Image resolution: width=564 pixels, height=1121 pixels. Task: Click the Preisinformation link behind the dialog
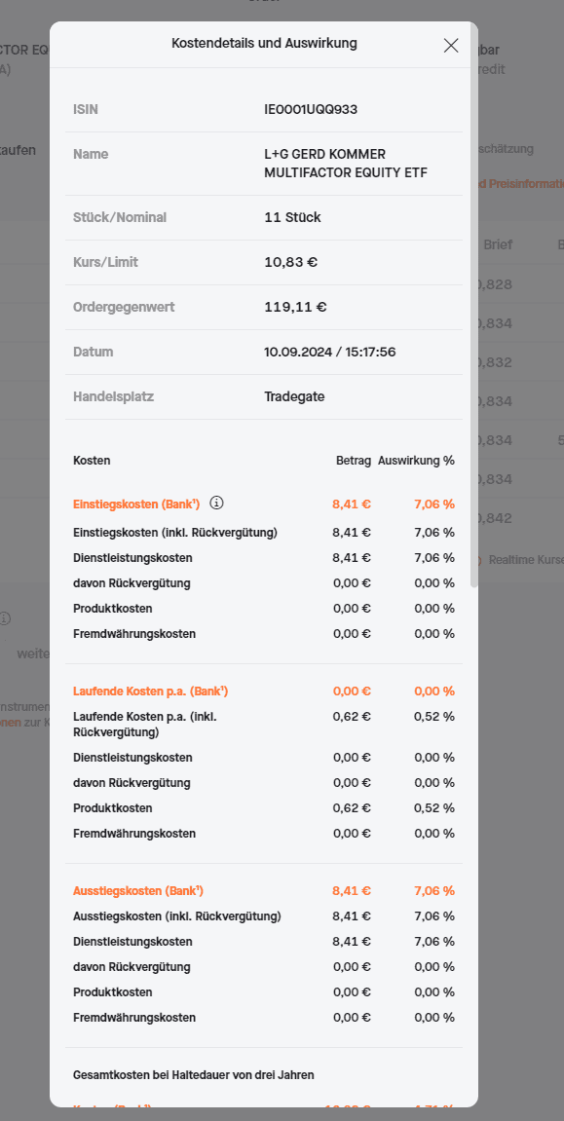point(525,184)
